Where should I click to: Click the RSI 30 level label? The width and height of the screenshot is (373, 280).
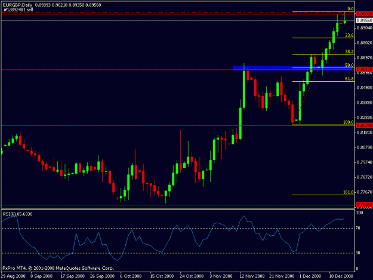pos(357,253)
